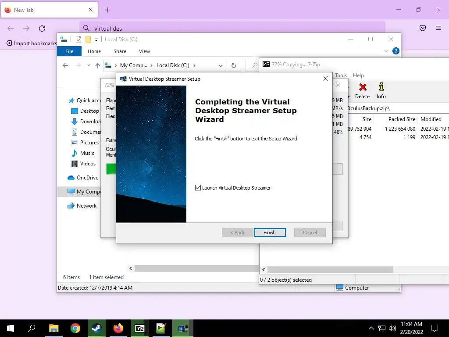Close the 7-Zip copying progress dialog
The width and height of the screenshot is (449, 337).
pos(338,85)
